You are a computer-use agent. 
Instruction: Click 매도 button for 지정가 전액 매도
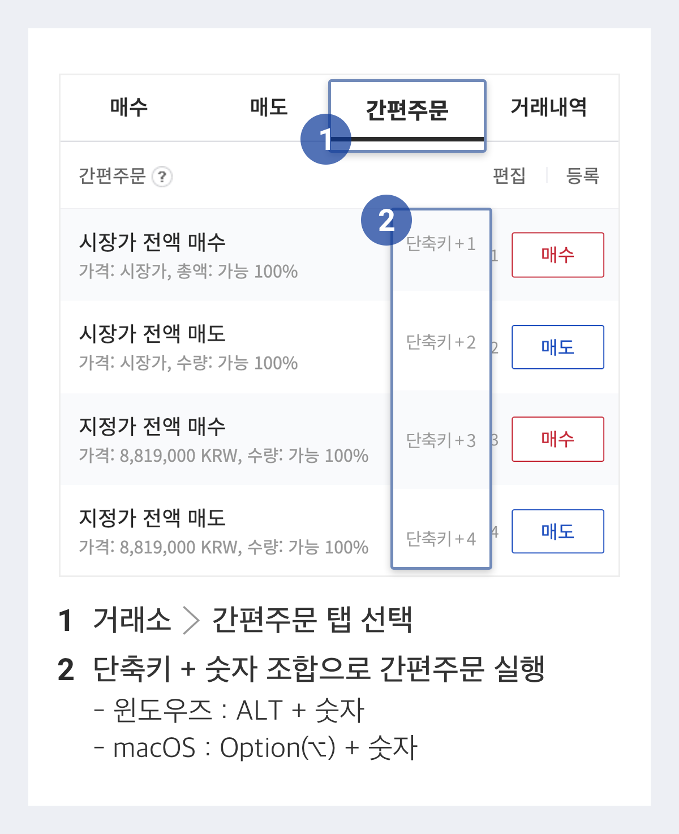coord(557,531)
